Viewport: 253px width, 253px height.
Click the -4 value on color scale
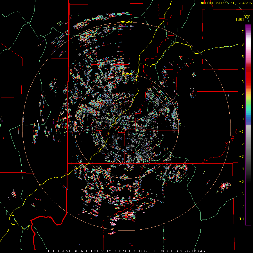point(241,169)
